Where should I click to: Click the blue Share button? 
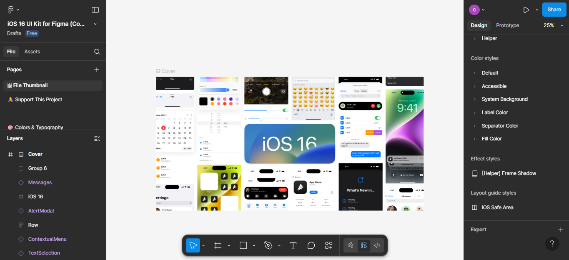[554, 10]
